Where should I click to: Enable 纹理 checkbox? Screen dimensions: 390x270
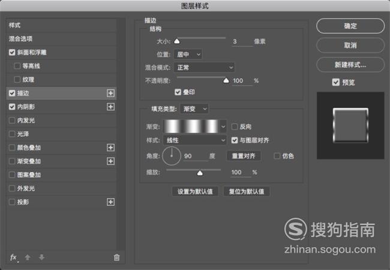click(17, 80)
